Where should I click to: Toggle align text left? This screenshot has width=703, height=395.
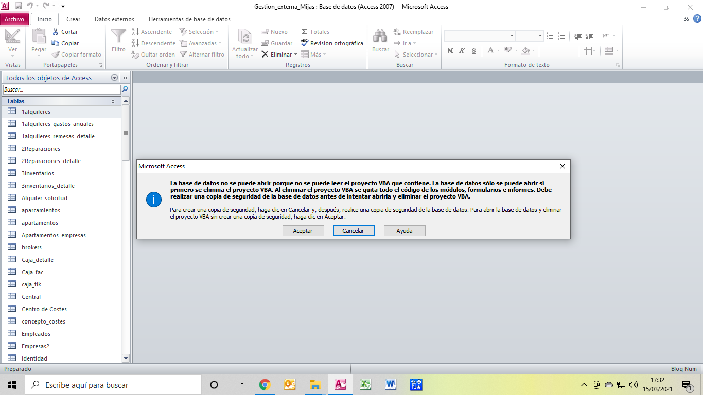pyautogui.click(x=548, y=50)
